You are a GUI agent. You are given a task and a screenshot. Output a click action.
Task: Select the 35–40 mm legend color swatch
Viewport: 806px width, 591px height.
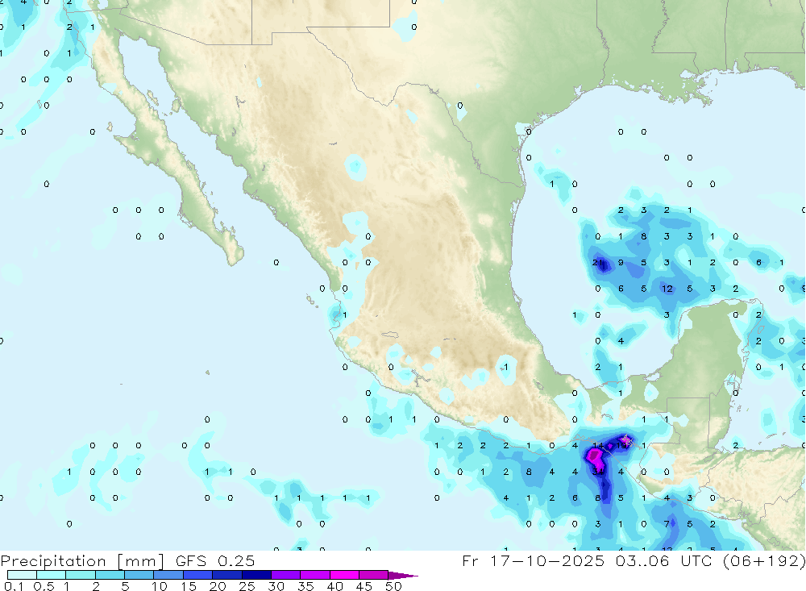315,575
